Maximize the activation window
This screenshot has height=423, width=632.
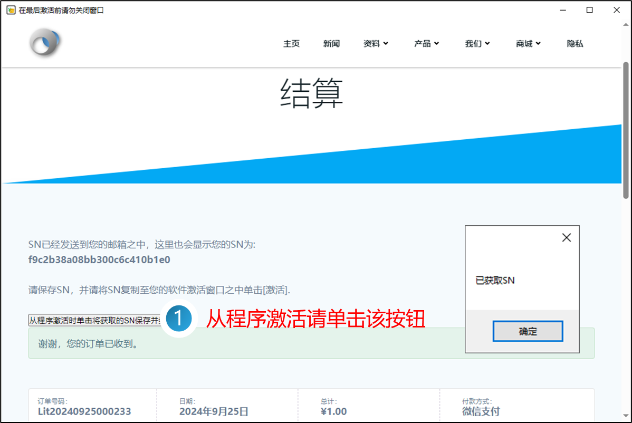(x=590, y=10)
